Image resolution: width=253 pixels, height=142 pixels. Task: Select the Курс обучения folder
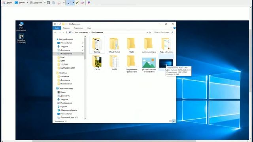pos(166,45)
